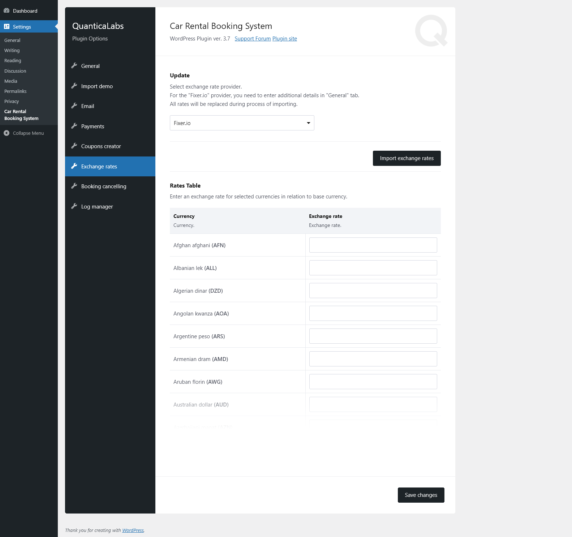Image resolution: width=572 pixels, height=537 pixels.
Task: Select the Coupons creator tab
Action: [x=110, y=146]
